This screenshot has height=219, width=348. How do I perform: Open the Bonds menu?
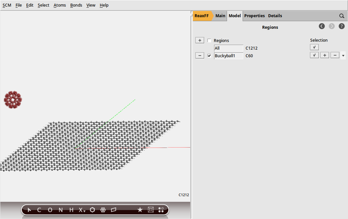point(76,5)
